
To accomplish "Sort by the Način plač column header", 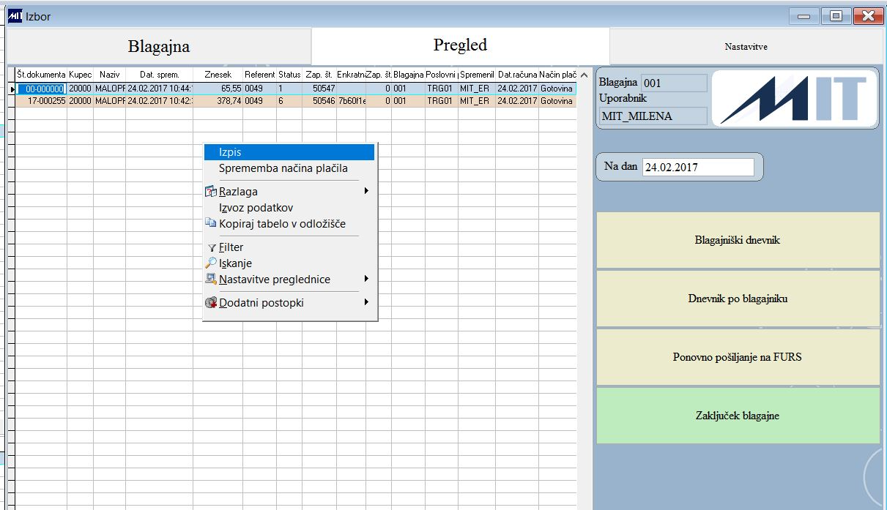I will [x=558, y=75].
